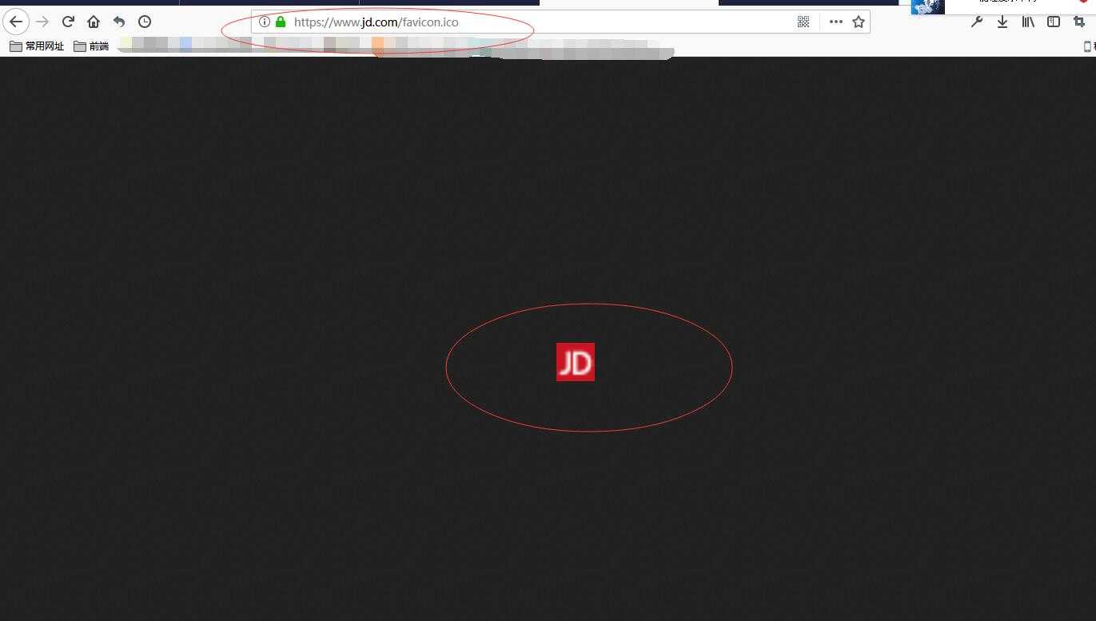Click the crop screenshot icon
The height and width of the screenshot is (621, 1096).
coord(1078,22)
